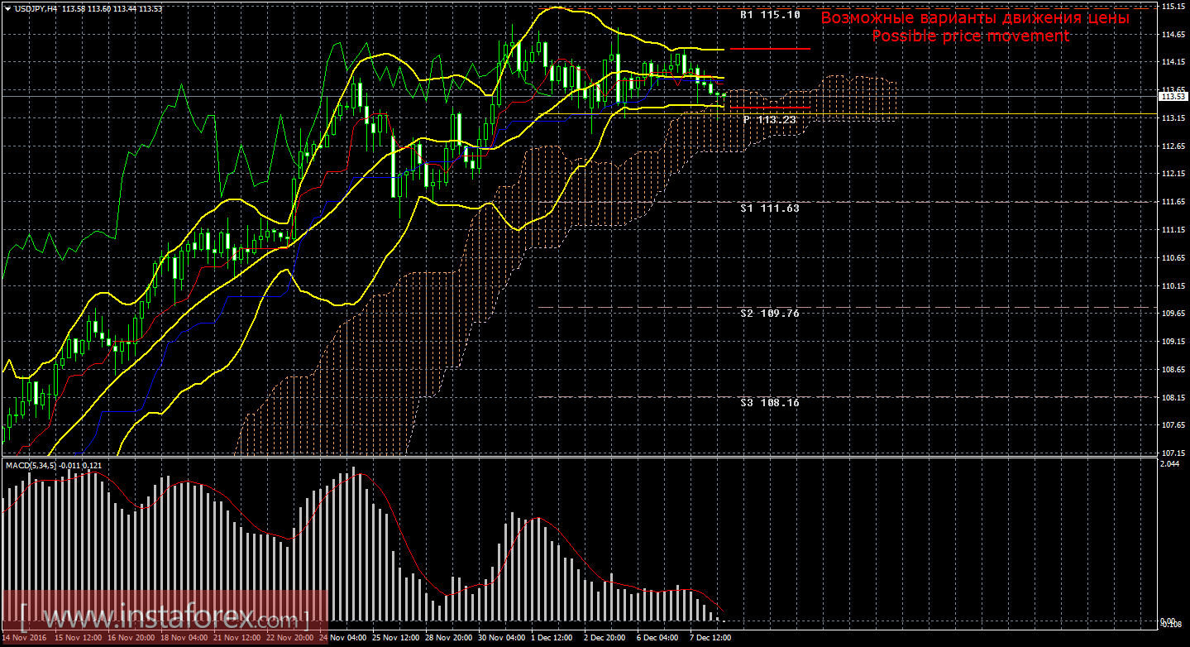1190x647 pixels.
Task: Click the S3 108.16 support label
Action: [x=769, y=402]
